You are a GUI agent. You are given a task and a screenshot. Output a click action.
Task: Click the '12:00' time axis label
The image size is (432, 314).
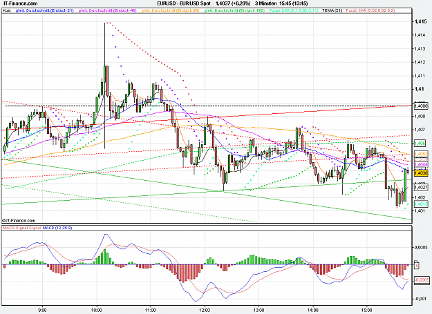205,310
